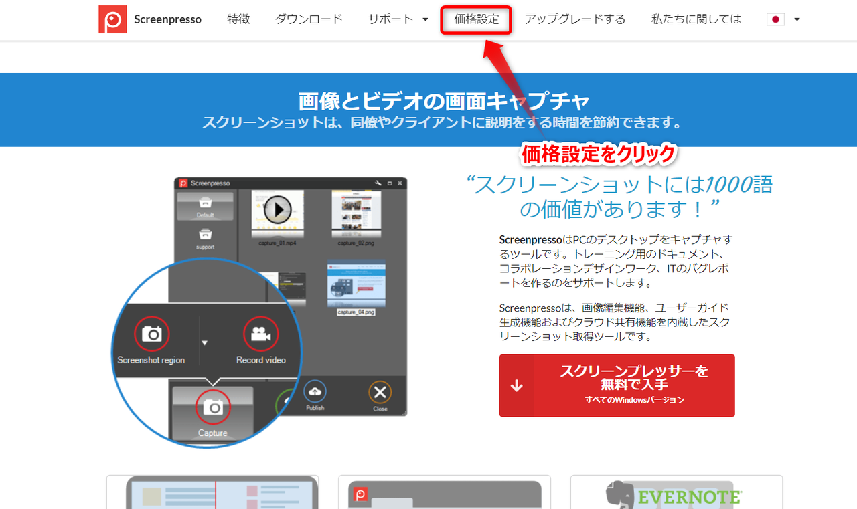Click the wrench settings icon in illustration
857x509 pixels.
(x=377, y=183)
